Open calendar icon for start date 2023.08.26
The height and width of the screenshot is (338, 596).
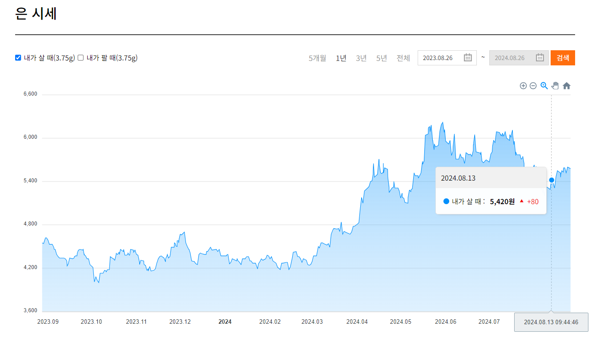pos(468,57)
